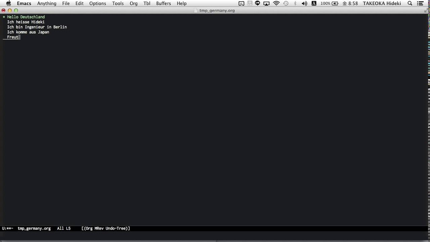Open Notification Center list icon
430x242 pixels.
(x=420, y=3)
